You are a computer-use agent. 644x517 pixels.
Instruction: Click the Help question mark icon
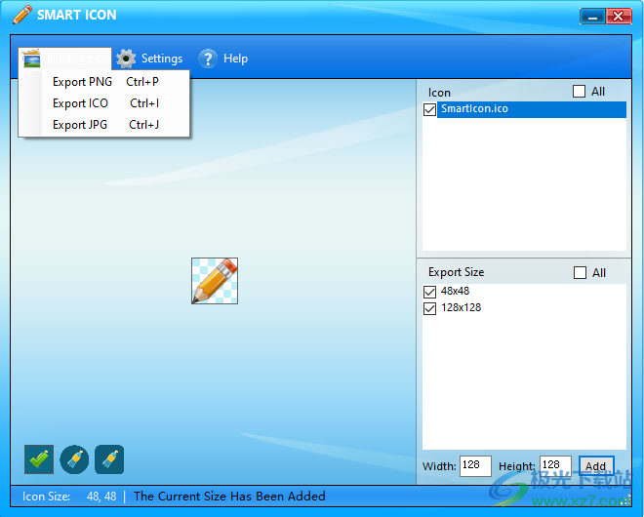(208, 59)
